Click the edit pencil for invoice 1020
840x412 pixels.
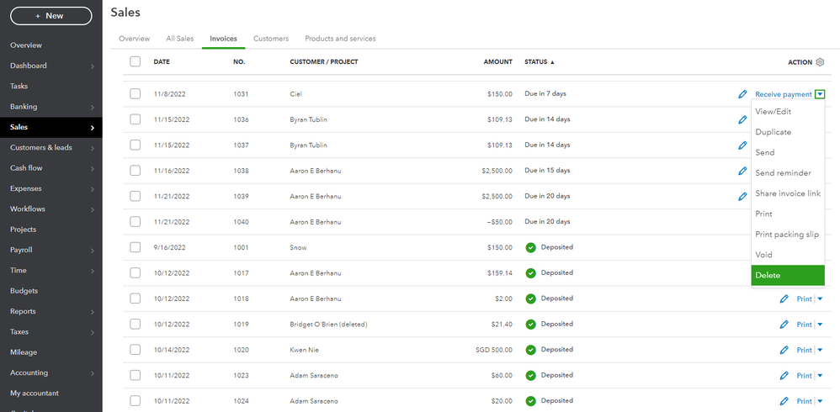784,350
